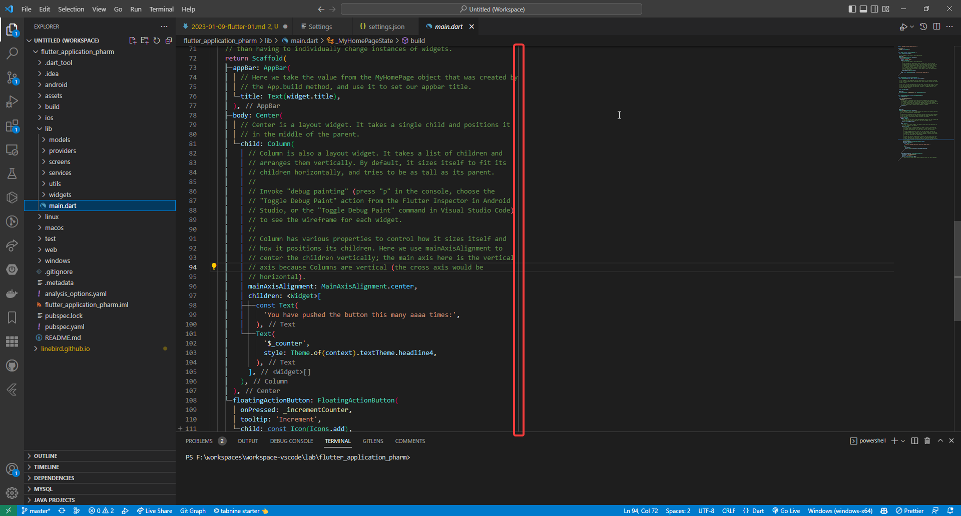This screenshot has height=516, width=961.
Task: Open Source Control view in activity bar
Action: point(12,77)
